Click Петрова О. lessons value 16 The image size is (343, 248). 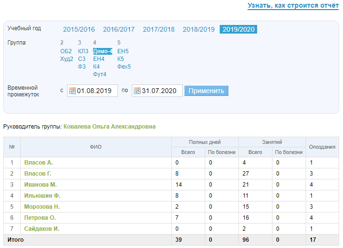246,218
